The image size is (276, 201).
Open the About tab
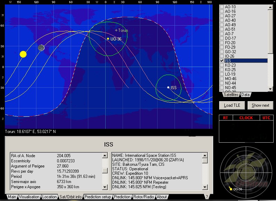point(162,197)
